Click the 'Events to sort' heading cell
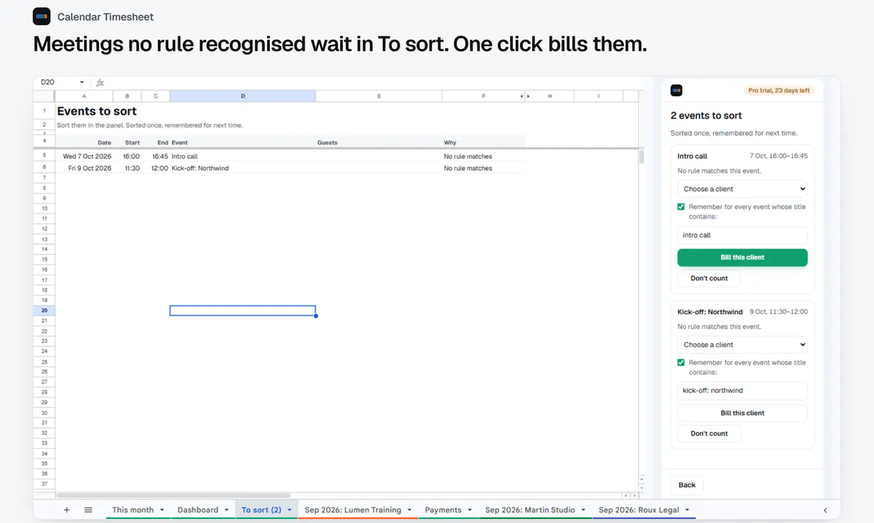 [x=97, y=111]
